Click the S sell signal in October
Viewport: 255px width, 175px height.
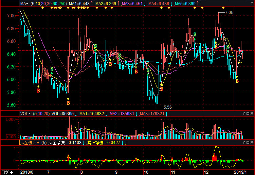(x=148, y=70)
